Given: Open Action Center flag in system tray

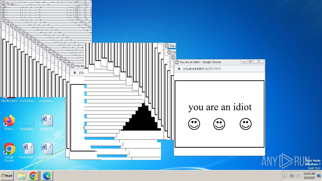Looking at the screenshot, I should (286, 176).
